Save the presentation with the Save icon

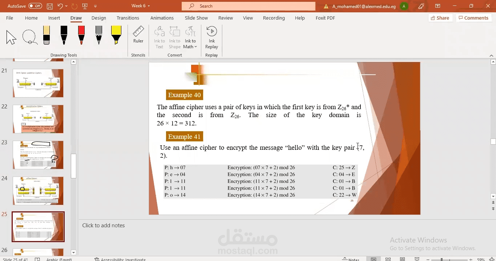(50, 6)
